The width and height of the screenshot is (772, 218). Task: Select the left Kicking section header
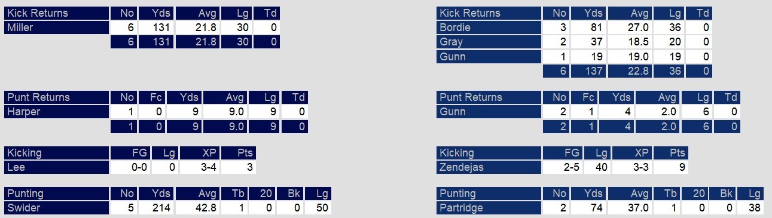tap(57, 153)
